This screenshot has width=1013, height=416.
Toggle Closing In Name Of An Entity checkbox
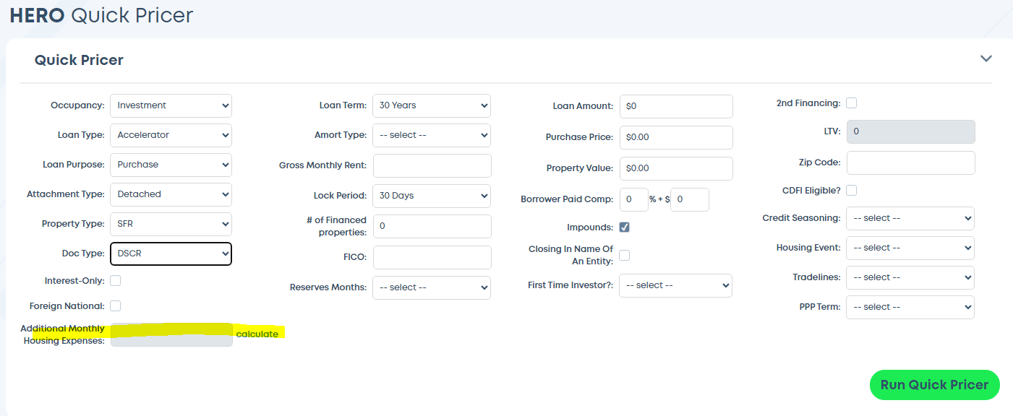tap(625, 255)
